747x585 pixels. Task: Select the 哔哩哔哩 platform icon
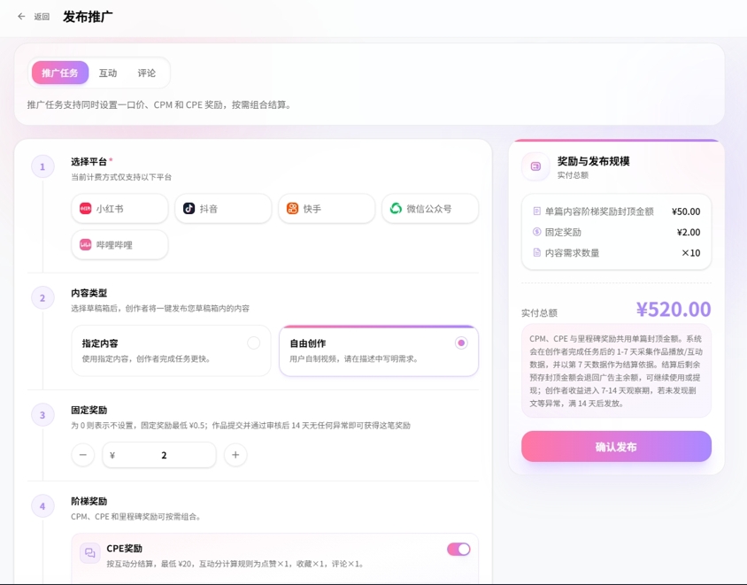click(x=85, y=245)
